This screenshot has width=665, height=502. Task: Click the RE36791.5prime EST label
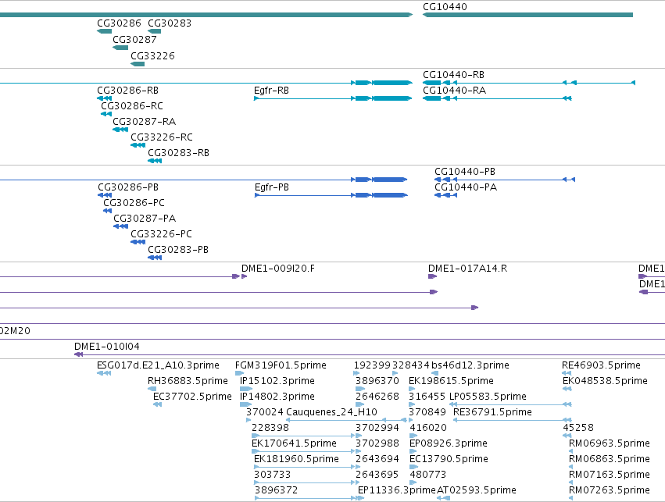pyautogui.click(x=492, y=412)
